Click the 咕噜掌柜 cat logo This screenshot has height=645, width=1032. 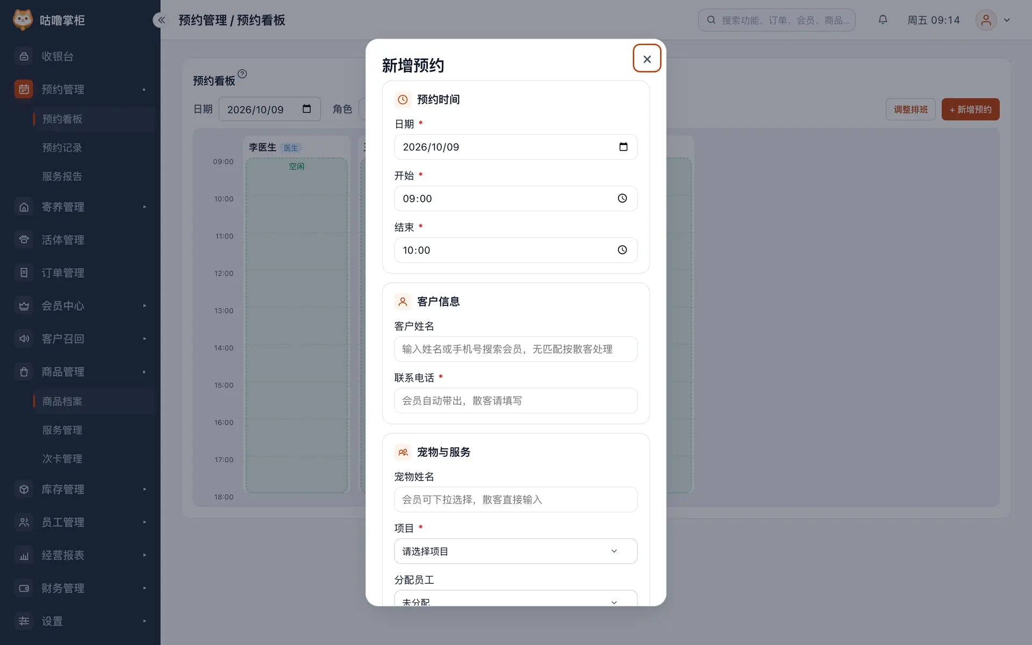[x=23, y=20]
